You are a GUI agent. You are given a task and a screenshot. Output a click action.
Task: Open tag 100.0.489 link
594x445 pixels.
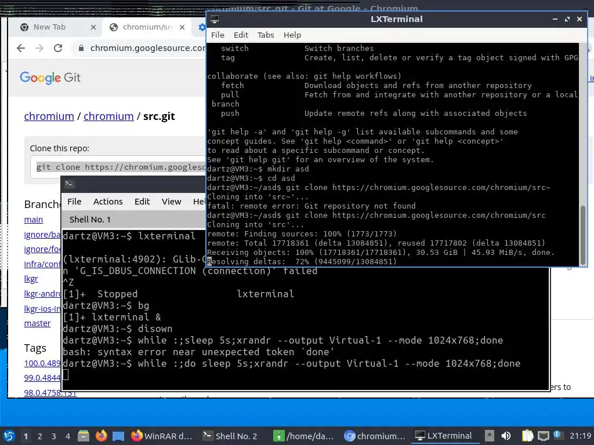(x=42, y=363)
